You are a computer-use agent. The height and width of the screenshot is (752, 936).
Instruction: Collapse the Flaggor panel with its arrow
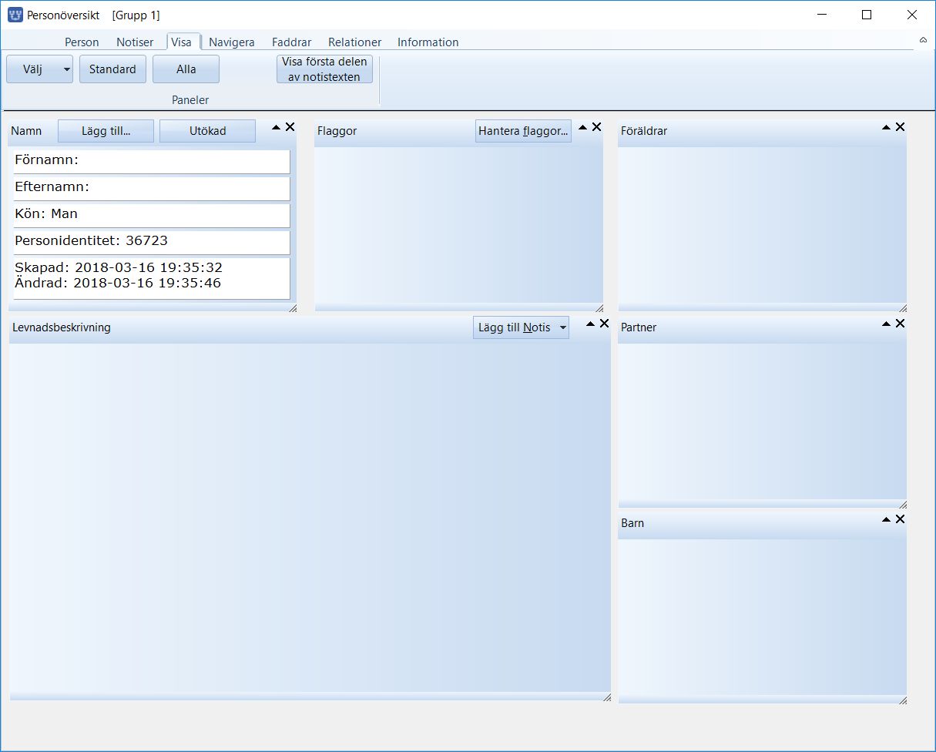coord(583,127)
